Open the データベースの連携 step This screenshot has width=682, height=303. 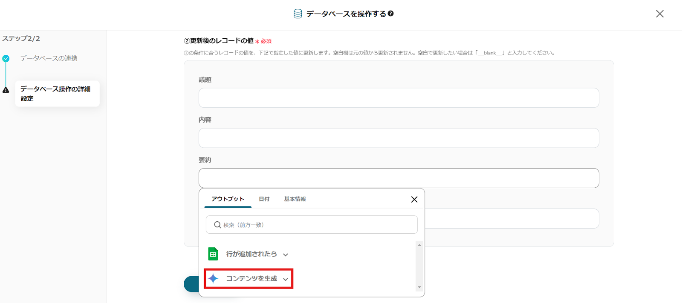tap(49, 58)
